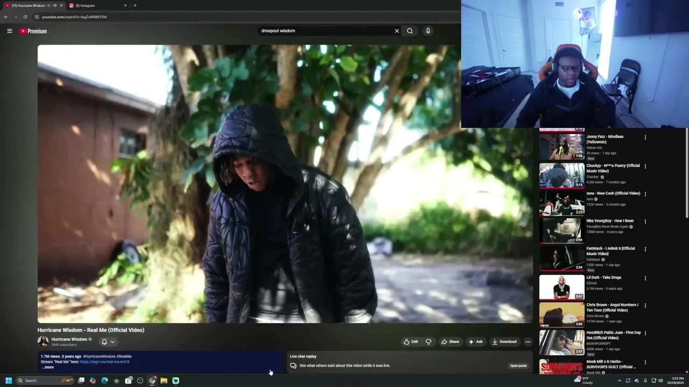Launch Copilot from the taskbar
Viewport: 689px width, 387px height.
click(93, 381)
